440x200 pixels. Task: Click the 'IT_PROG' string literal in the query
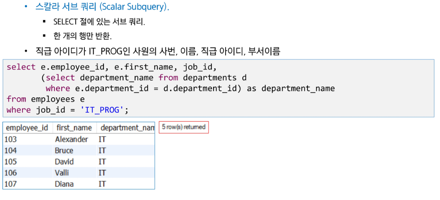coord(102,110)
